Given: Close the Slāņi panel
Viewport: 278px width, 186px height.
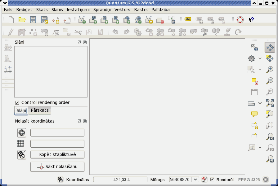Looking at the screenshot, I should coord(85,42).
